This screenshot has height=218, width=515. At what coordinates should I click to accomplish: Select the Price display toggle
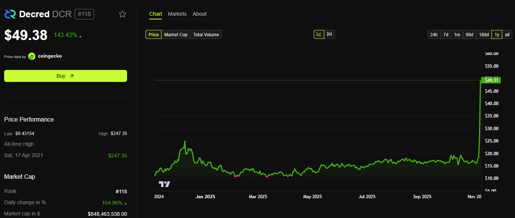point(153,34)
